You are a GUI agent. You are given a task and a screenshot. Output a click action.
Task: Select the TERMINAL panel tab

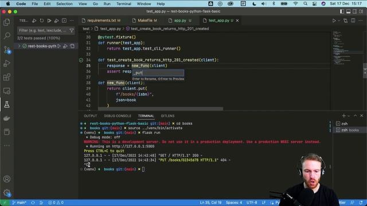pyautogui.click(x=146, y=116)
